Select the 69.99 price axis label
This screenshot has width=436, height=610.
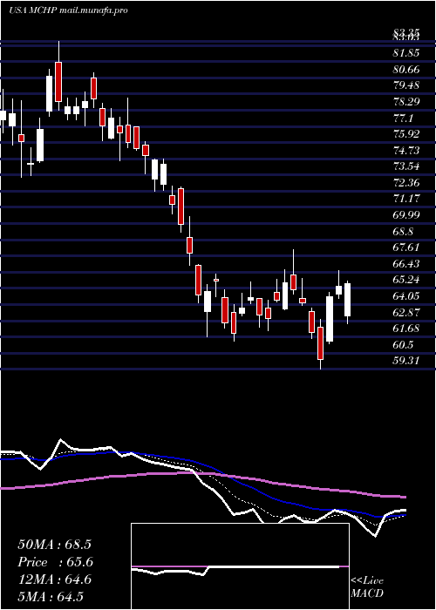(x=405, y=215)
